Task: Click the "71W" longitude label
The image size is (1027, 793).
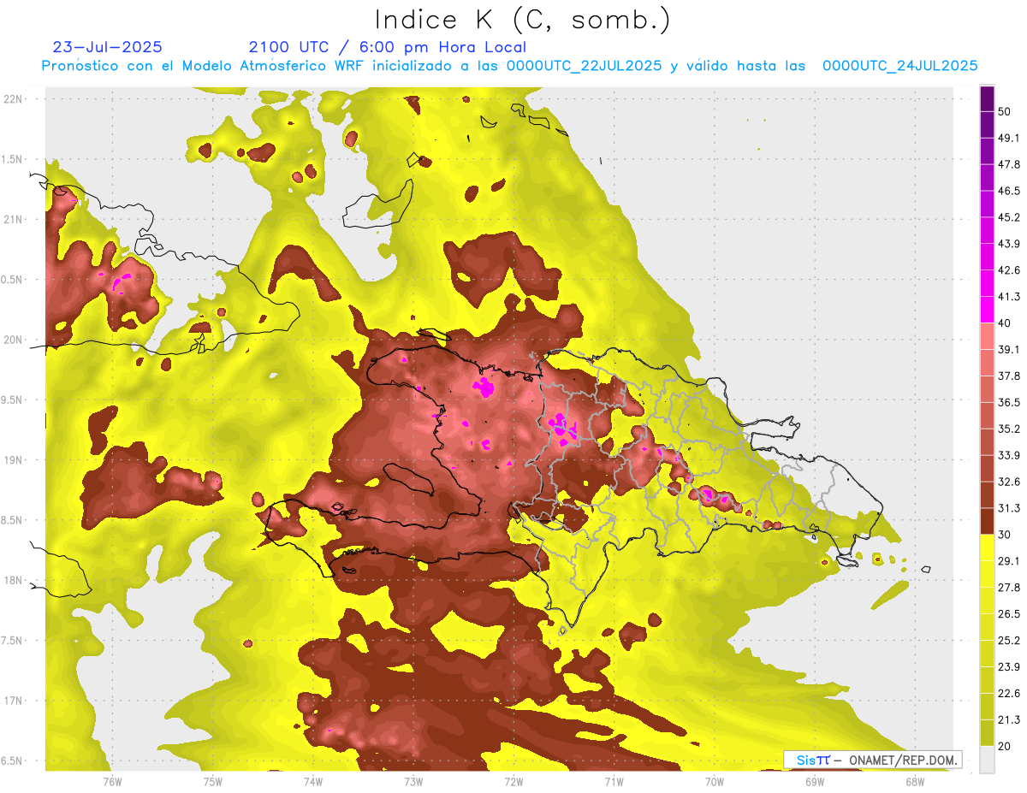Action: pyautogui.click(x=614, y=781)
